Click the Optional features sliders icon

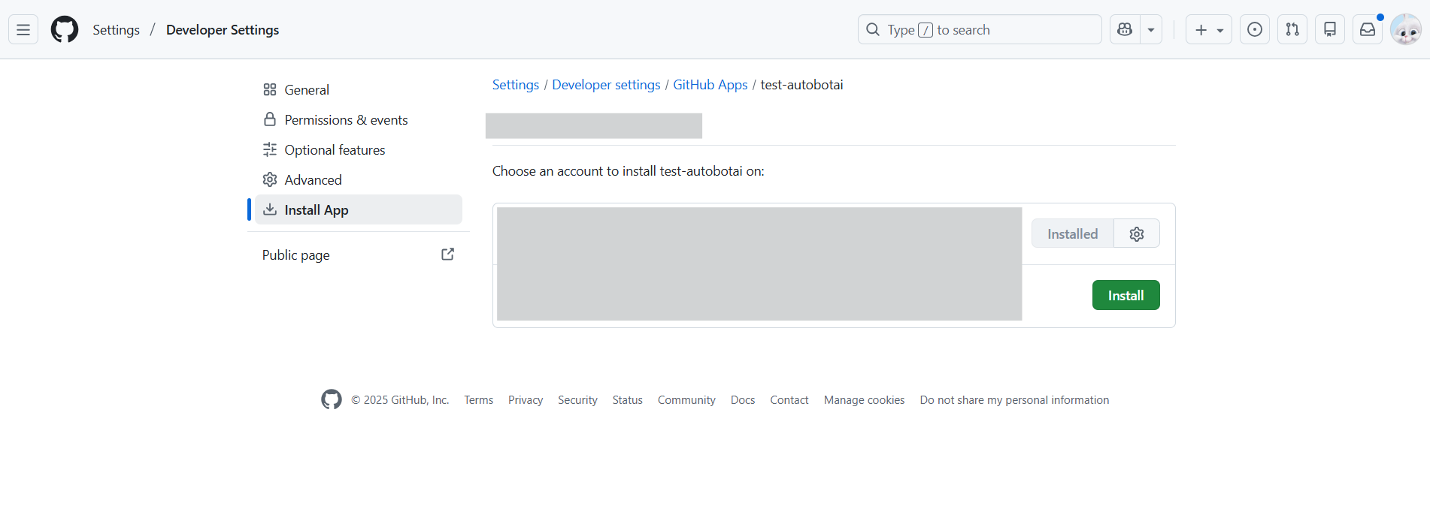(x=270, y=149)
